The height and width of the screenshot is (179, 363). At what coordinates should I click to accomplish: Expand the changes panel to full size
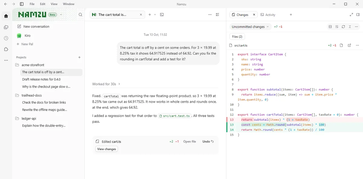[351, 14]
